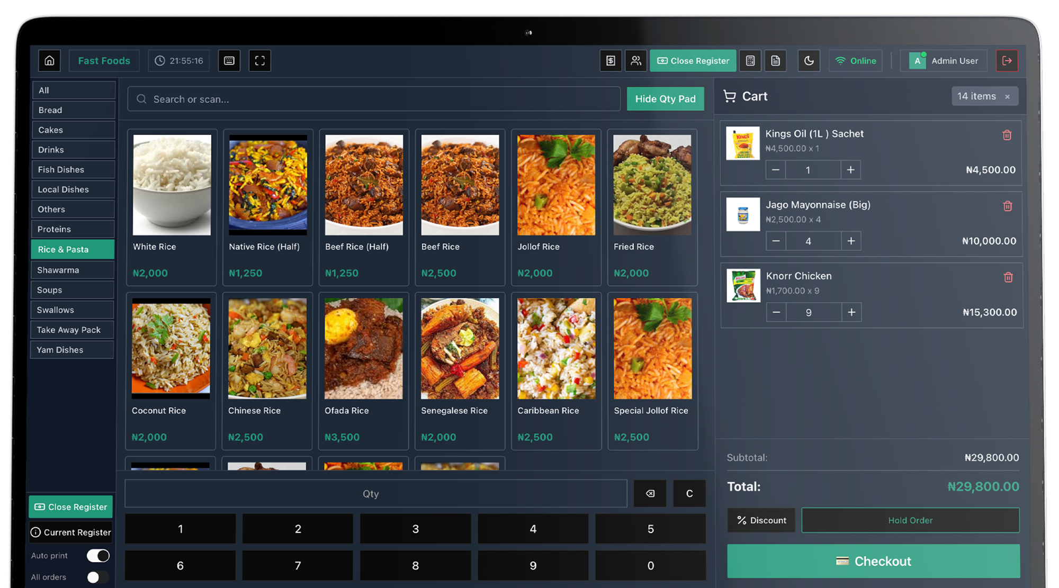1059x588 pixels.
Task: Toggle fullscreen mode icon
Action: tap(259, 61)
